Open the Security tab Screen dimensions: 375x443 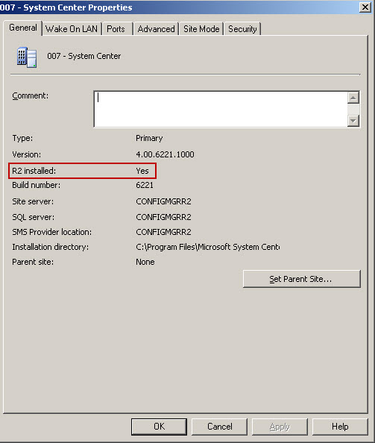242,29
